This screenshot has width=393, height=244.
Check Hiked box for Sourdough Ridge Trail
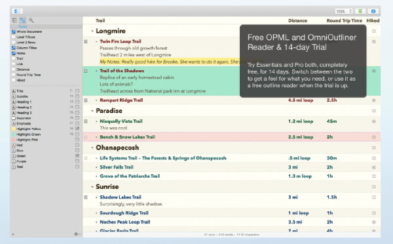(x=374, y=213)
